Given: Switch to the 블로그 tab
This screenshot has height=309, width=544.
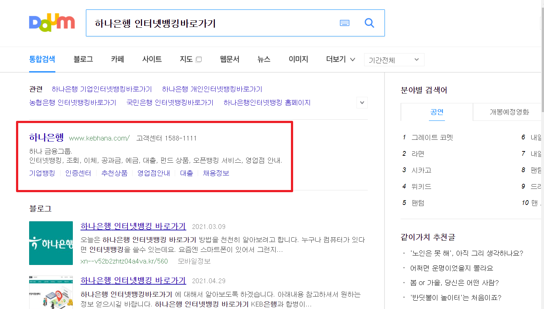Looking at the screenshot, I should 83,59.
